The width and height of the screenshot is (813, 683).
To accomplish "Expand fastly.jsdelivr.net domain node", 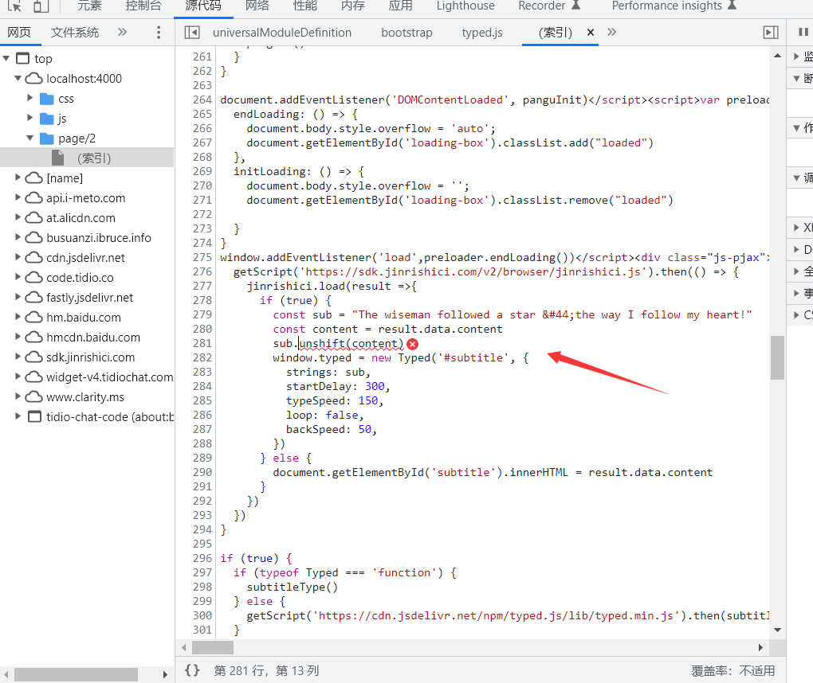I will pyautogui.click(x=18, y=297).
